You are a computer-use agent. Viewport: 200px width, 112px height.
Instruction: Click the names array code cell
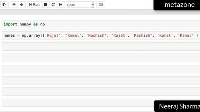pos(101,35)
